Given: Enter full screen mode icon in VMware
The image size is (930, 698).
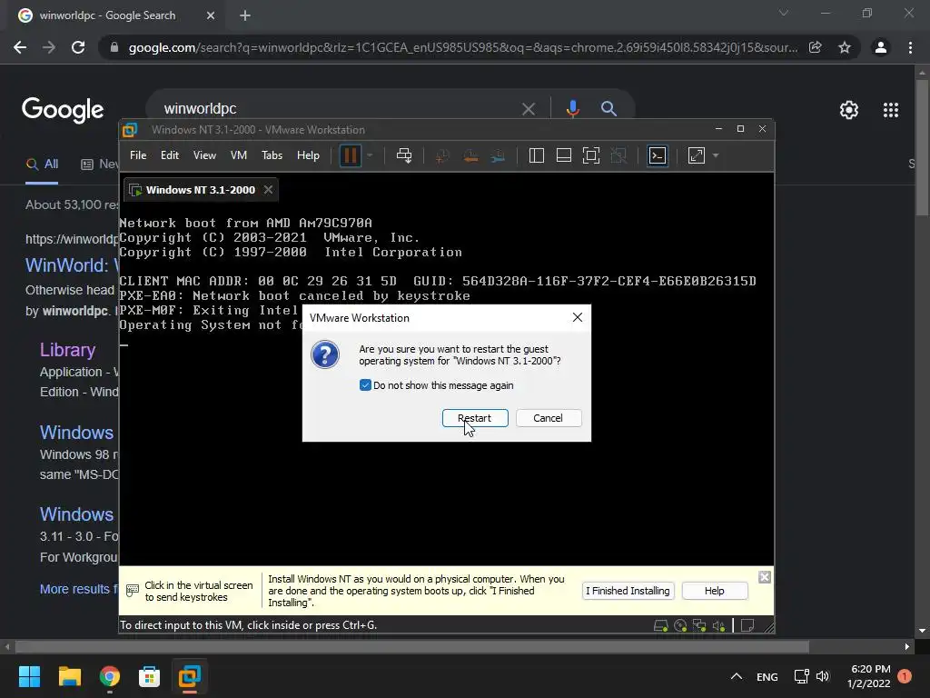Looking at the screenshot, I should click(590, 155).
